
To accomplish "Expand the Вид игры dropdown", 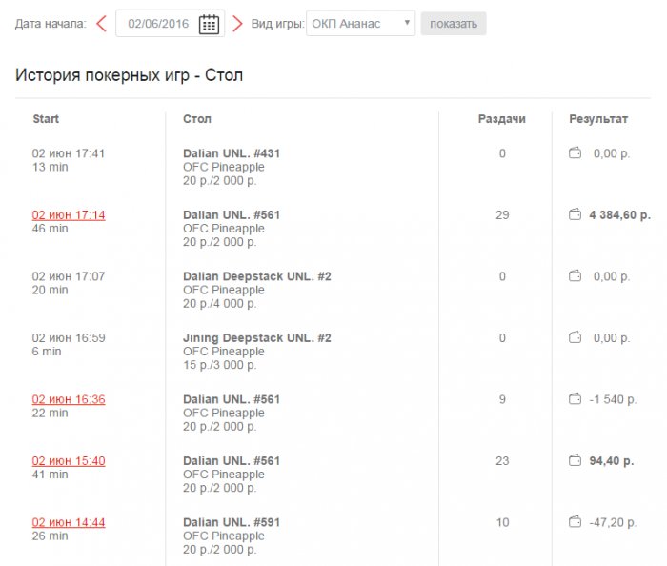I will click(361, 24).
